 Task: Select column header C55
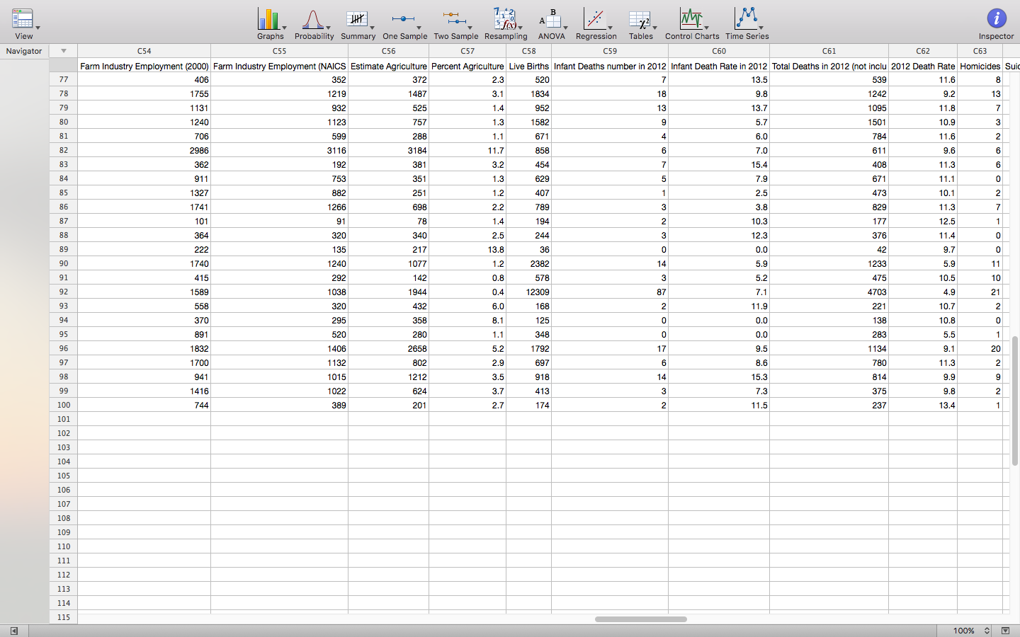[x=279, y=51]
